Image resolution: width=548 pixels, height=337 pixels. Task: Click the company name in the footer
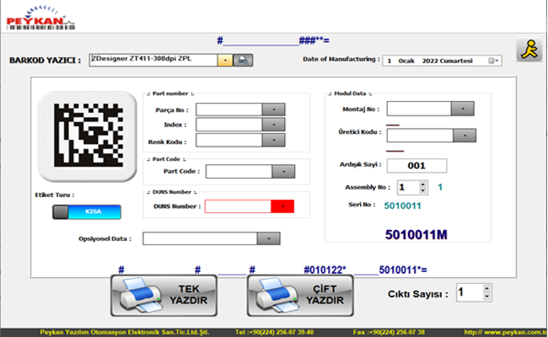(x=125, y=332)
